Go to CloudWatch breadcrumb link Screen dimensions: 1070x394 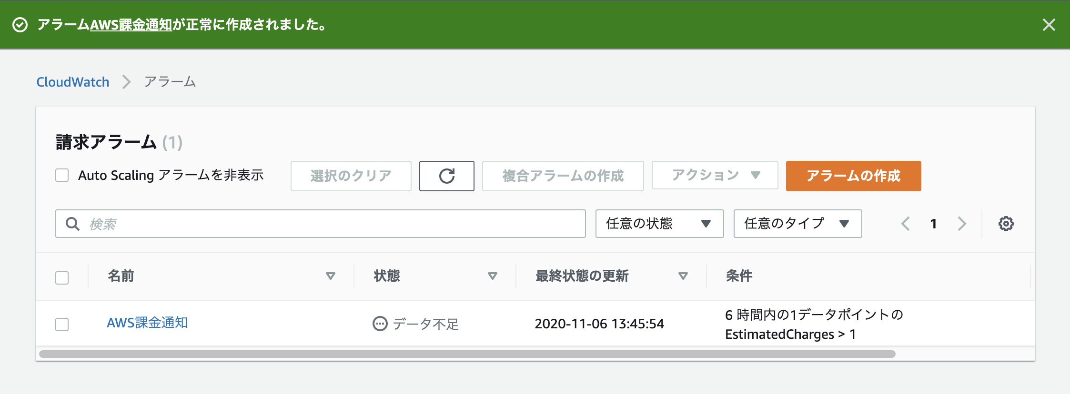click(73, 82)
